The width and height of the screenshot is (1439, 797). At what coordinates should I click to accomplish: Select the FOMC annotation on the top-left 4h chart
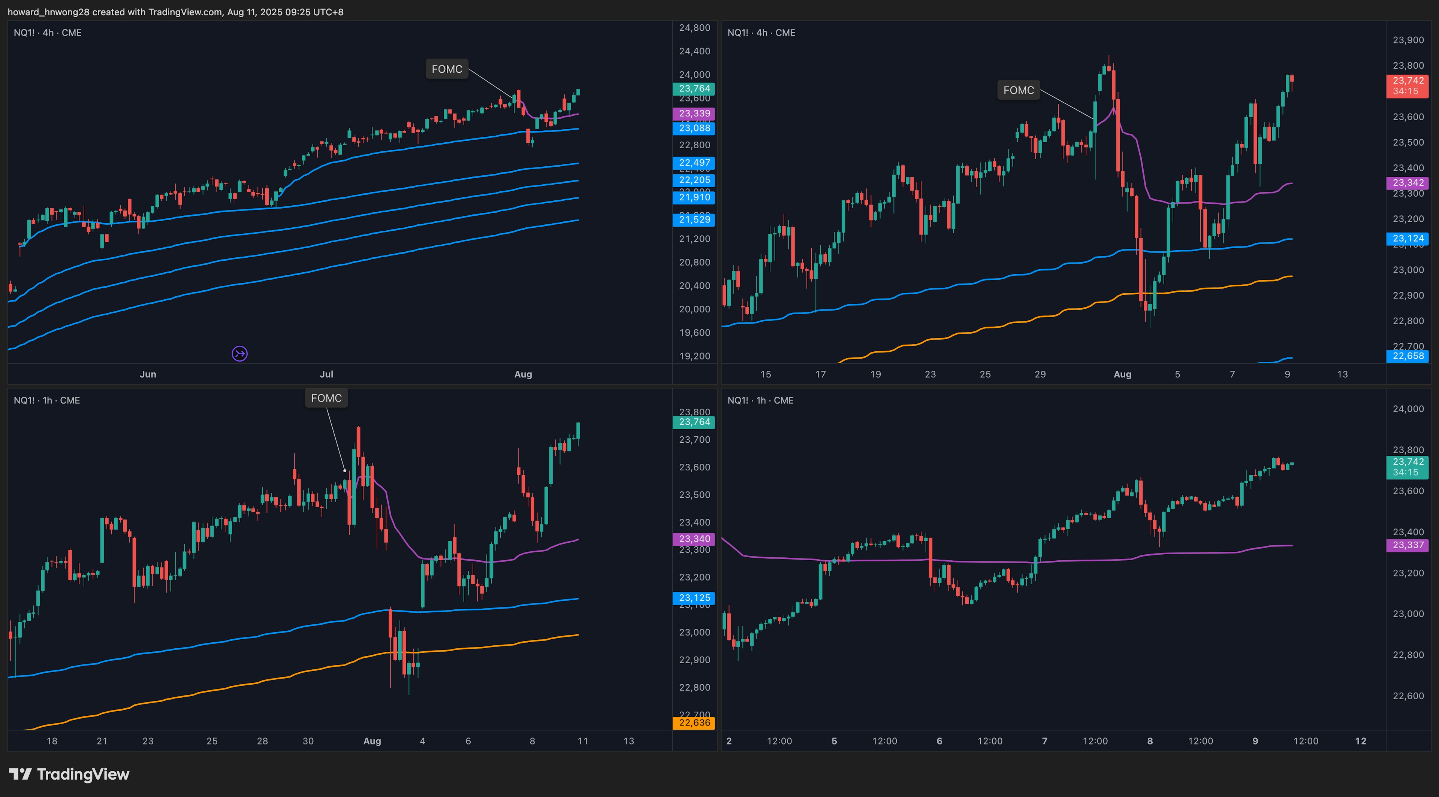(x=447, y=69)
